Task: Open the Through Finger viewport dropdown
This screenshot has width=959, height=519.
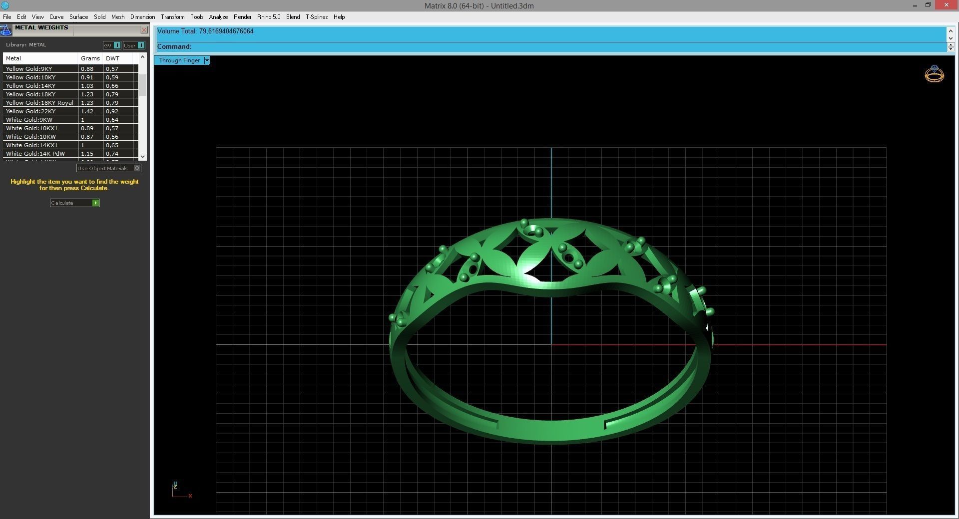Action: pos(207,60)
